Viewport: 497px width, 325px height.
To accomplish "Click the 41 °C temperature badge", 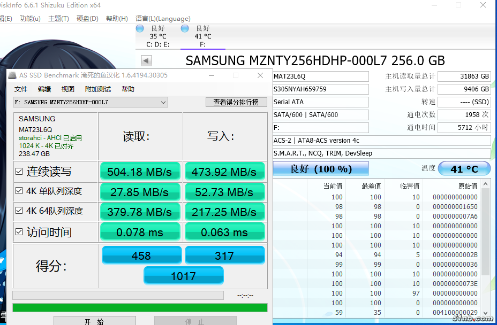I will (x=464, y=169).
